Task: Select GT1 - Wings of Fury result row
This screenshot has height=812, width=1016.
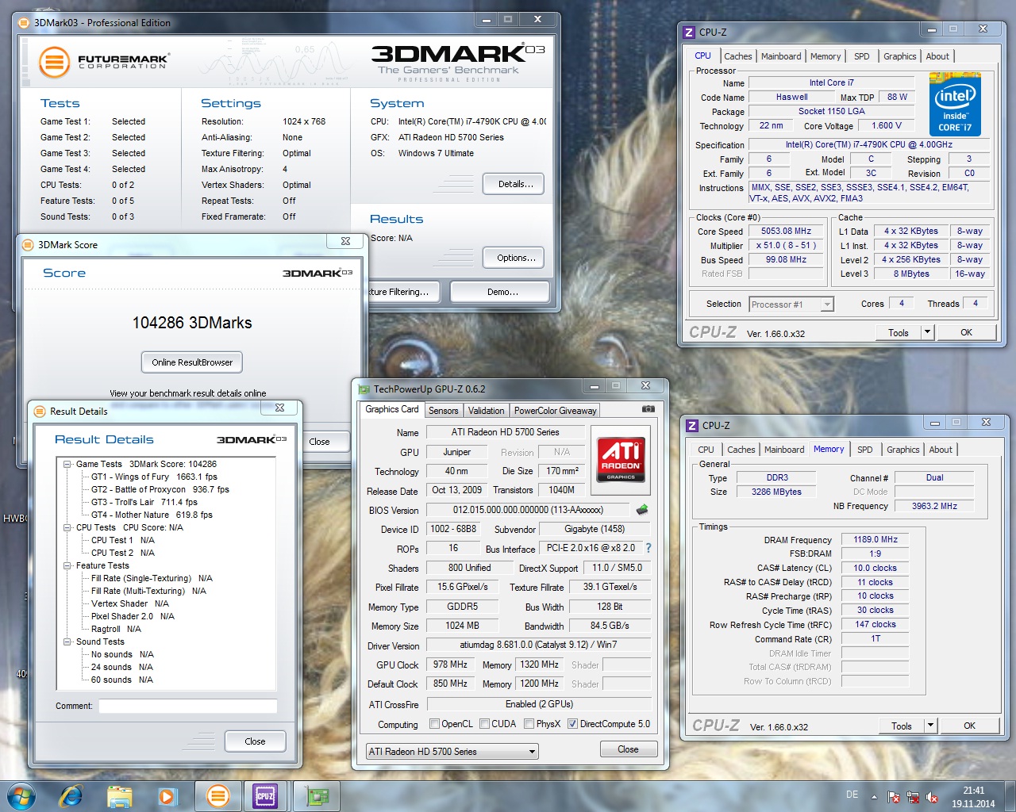Action: (154, 477)
